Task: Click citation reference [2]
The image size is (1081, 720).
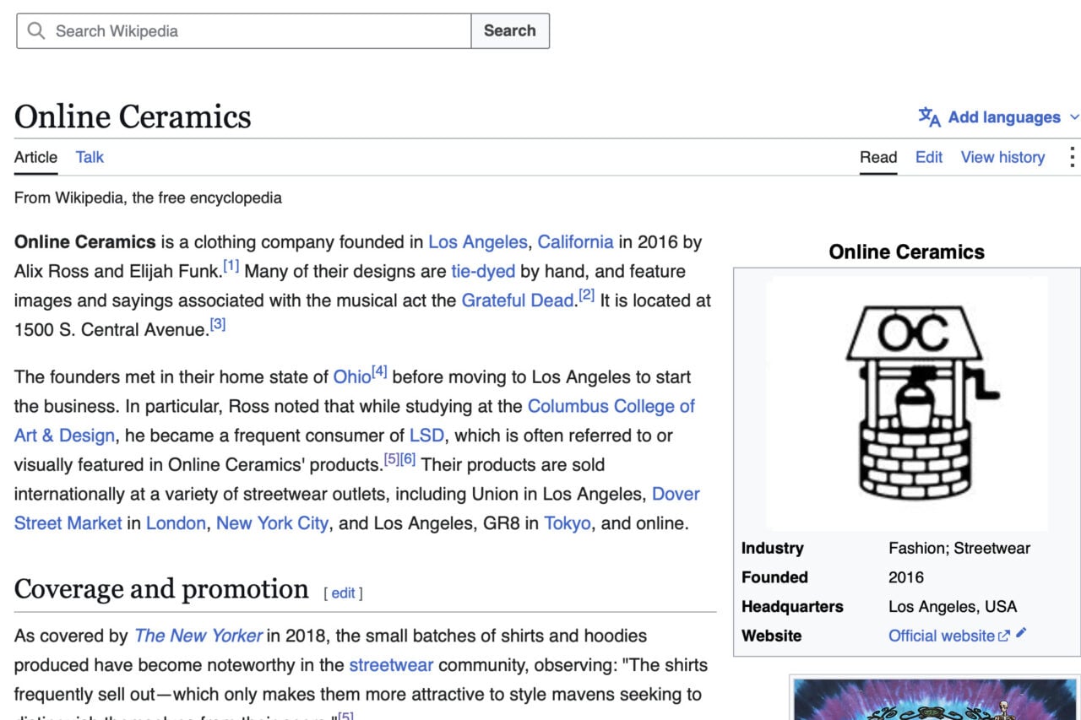Action: coord(587,295)
